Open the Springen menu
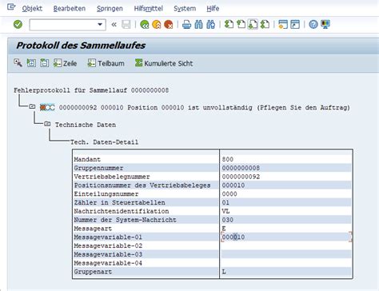 (110, 9)
